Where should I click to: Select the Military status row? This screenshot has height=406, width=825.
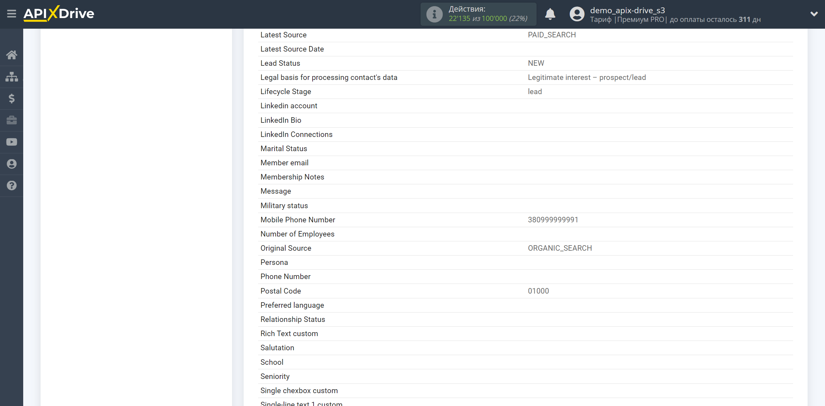[525, 206]
